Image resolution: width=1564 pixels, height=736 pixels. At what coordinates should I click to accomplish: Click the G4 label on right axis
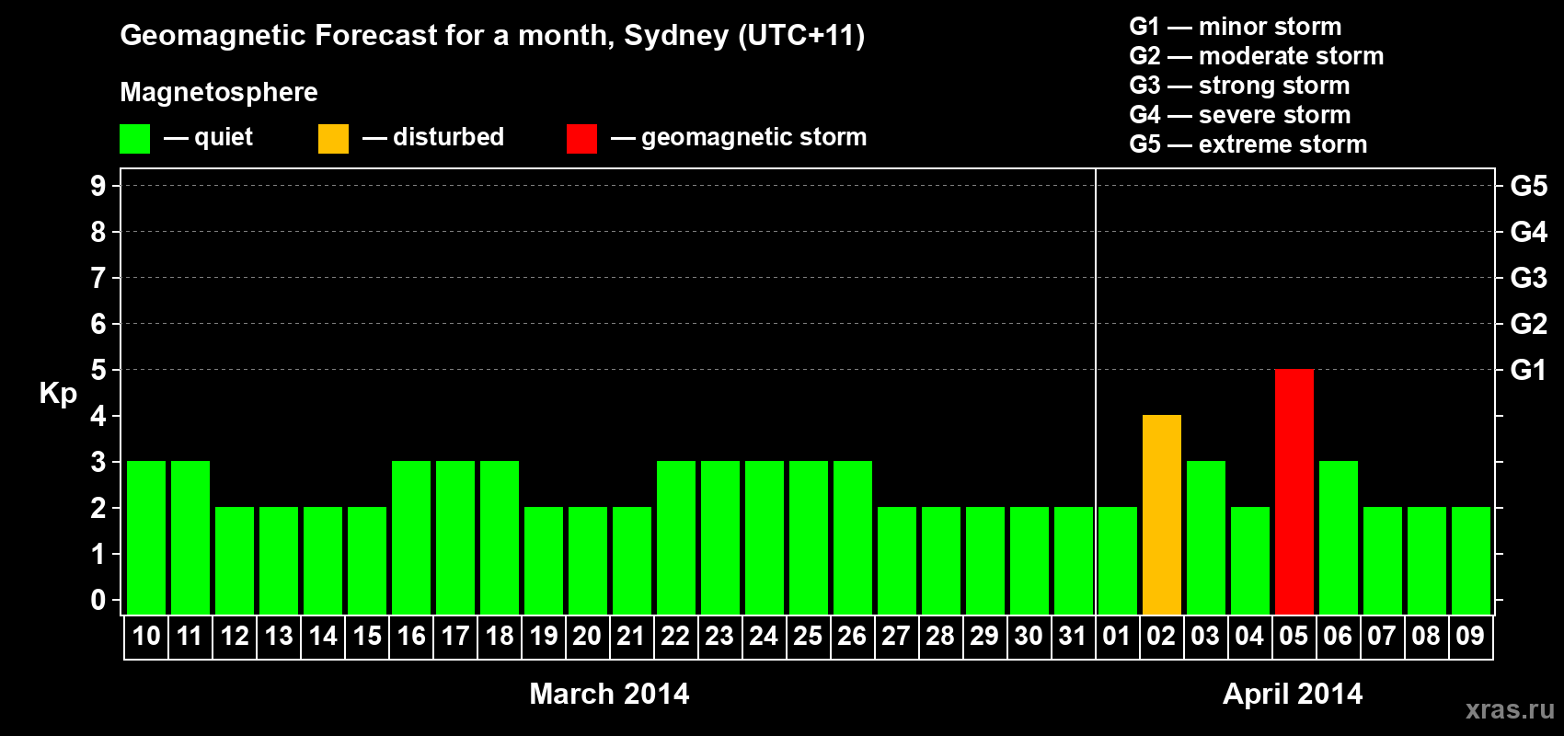pyautogui.click(x=1529, y=232)
